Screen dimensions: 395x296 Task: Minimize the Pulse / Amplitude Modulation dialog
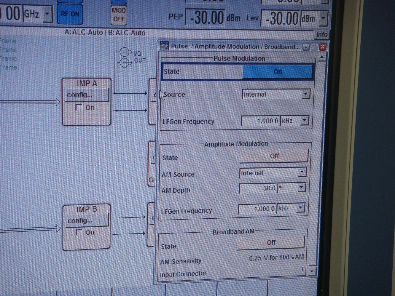tap(306, 47)
